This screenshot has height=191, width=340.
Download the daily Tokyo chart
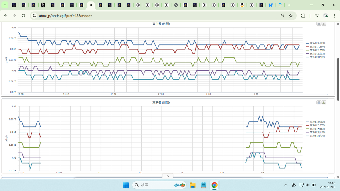[x=324, y=24]
